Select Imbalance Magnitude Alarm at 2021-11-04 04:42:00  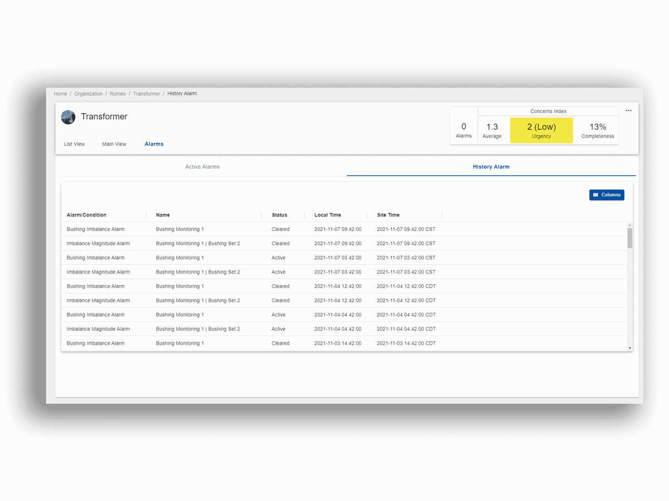(x=344, y=330)
